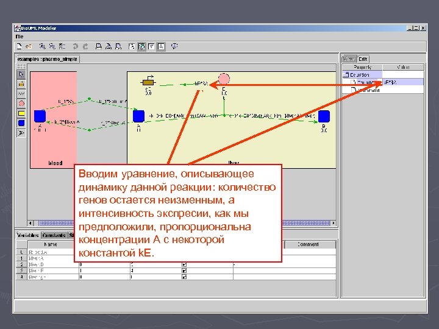Click the diagram scrollbar right arrow
439x329 pixels.
(x=333, y=223)
